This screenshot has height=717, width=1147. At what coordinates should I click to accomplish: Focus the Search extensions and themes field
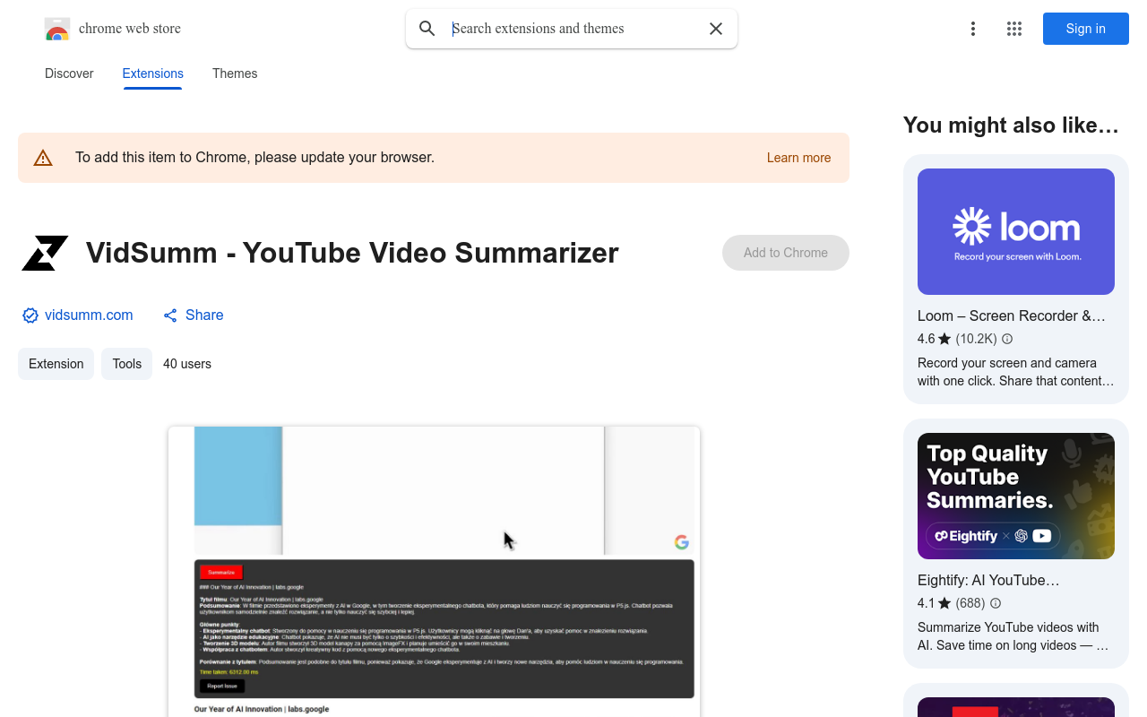[573, 29]
